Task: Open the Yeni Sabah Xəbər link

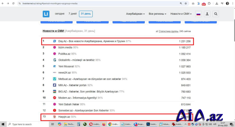Action: point(69,104)
